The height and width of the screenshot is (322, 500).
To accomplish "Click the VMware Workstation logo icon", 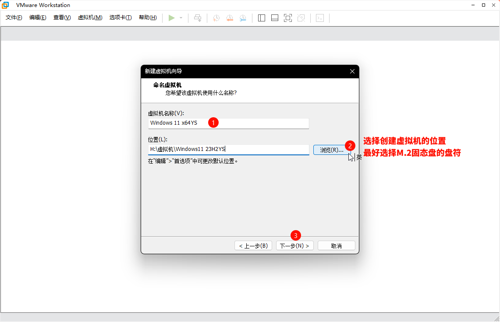I will pos(5,5).
